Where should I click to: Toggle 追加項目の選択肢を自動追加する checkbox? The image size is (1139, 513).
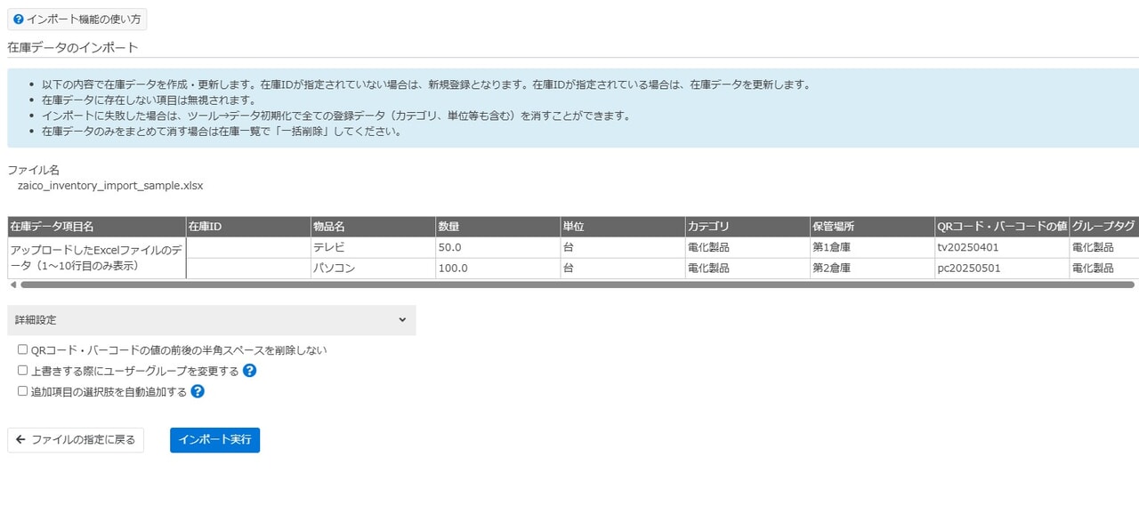[23, 391]
